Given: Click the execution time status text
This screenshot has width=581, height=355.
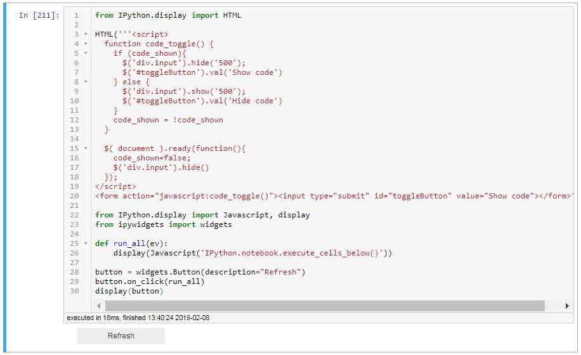Looking at the screenshot, I should point(138,318).
